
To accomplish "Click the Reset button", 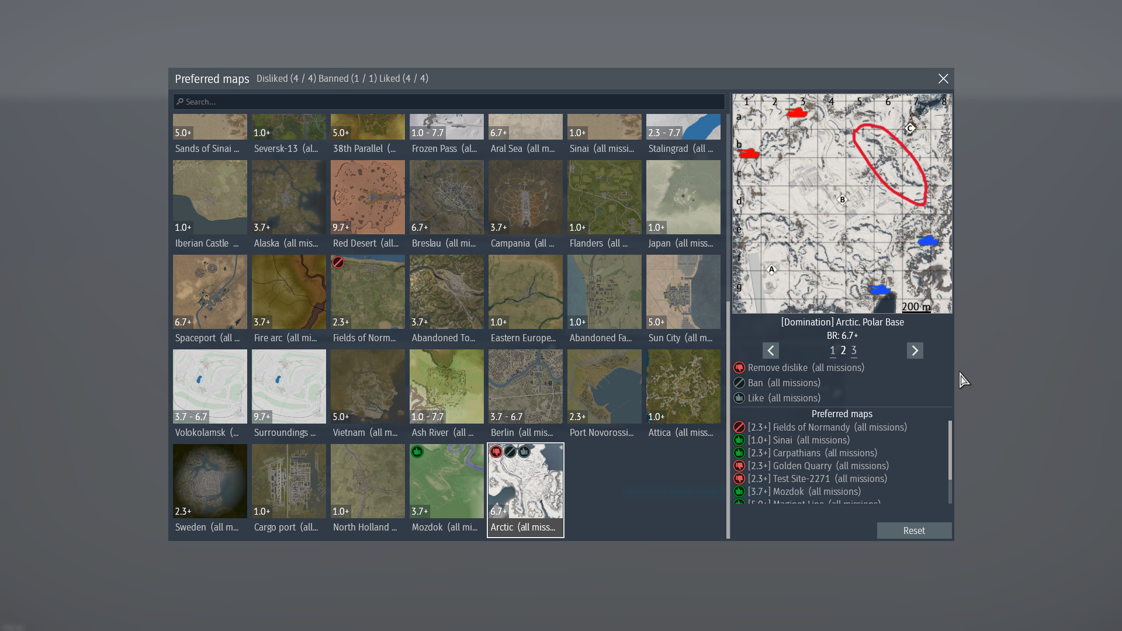I will tap(914, 531).
